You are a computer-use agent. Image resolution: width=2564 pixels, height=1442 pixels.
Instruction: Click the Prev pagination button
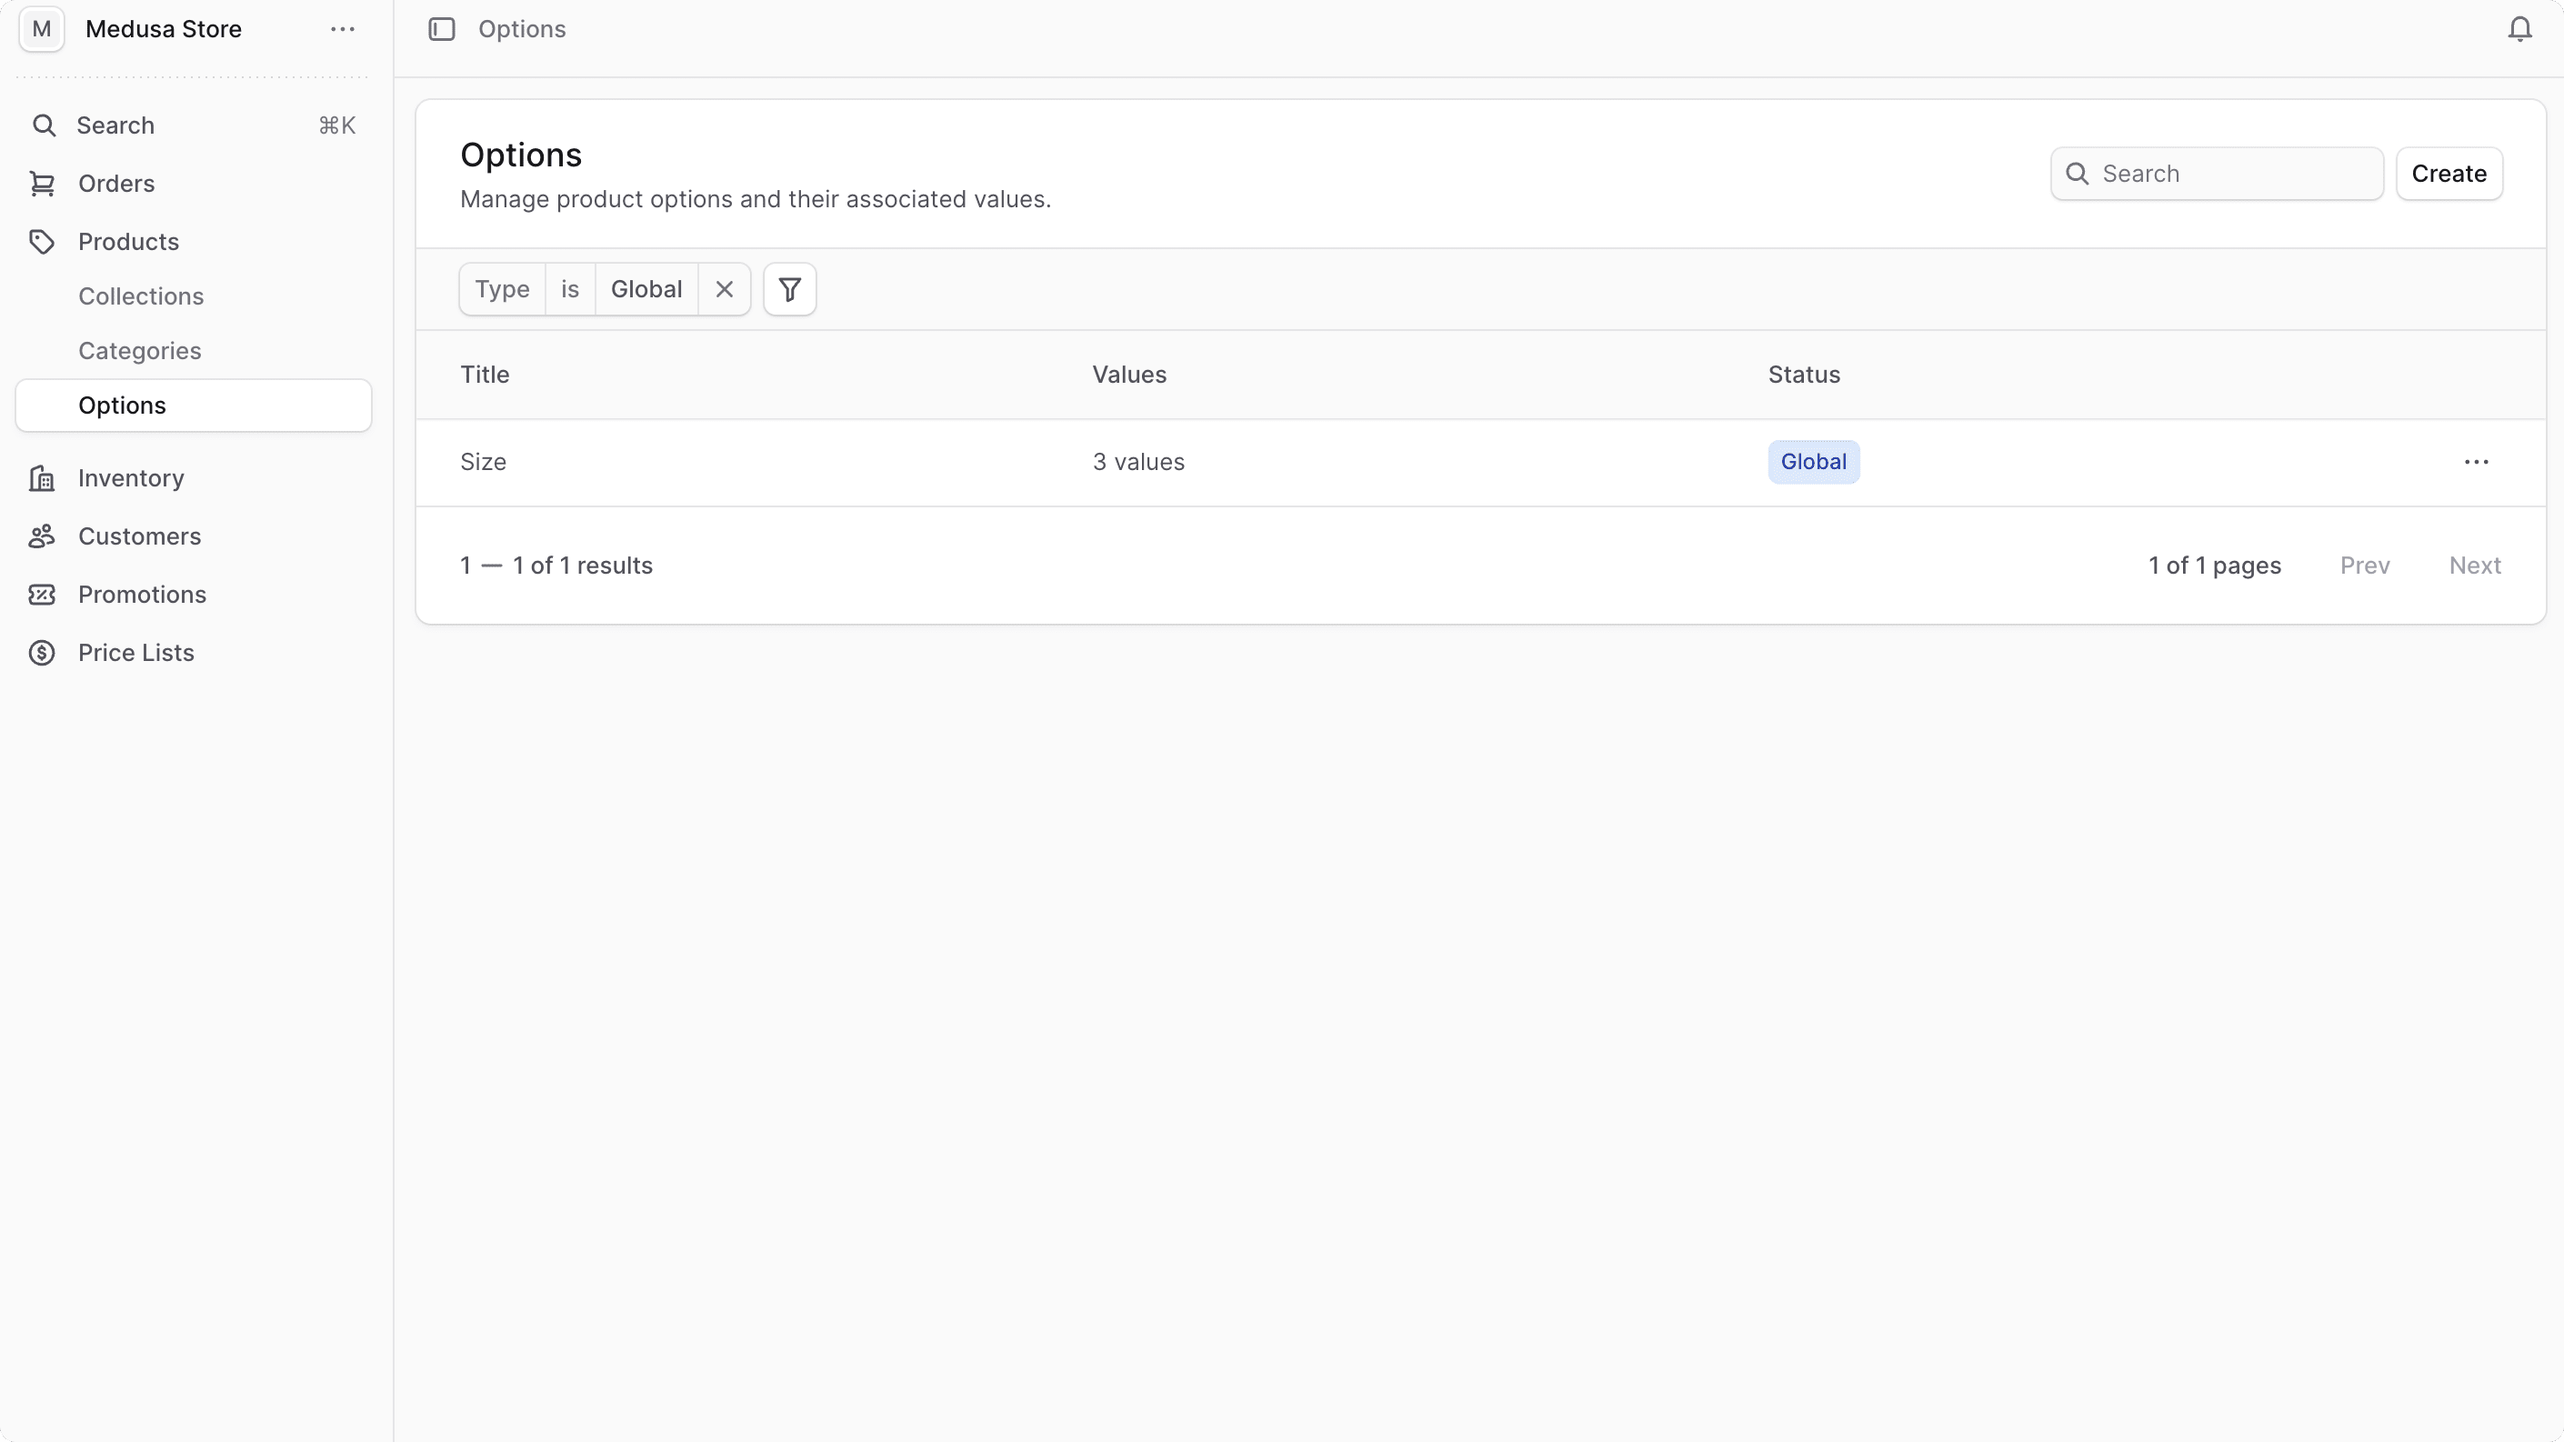pyautogui.click(x=2365, y=566)
